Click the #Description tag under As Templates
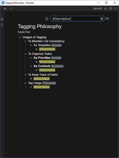The width and height of the screenshot is (119, 158). [x=47, y=49]
